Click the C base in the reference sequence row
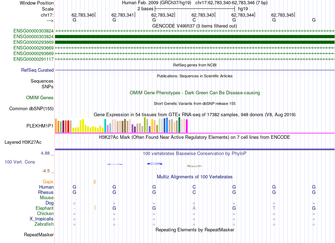This screenshot has height=243, width=335. point(194,20)
